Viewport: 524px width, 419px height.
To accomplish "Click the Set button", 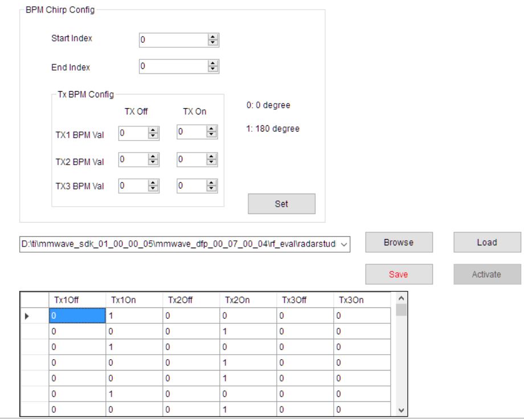I will point(281,204).
